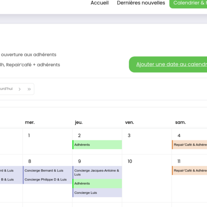Select the Calendrier tab in navigation
Viewport: 207px width, 207px height.
click(x=188, y=3)
